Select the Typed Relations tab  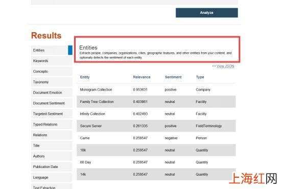click(52, 124)
